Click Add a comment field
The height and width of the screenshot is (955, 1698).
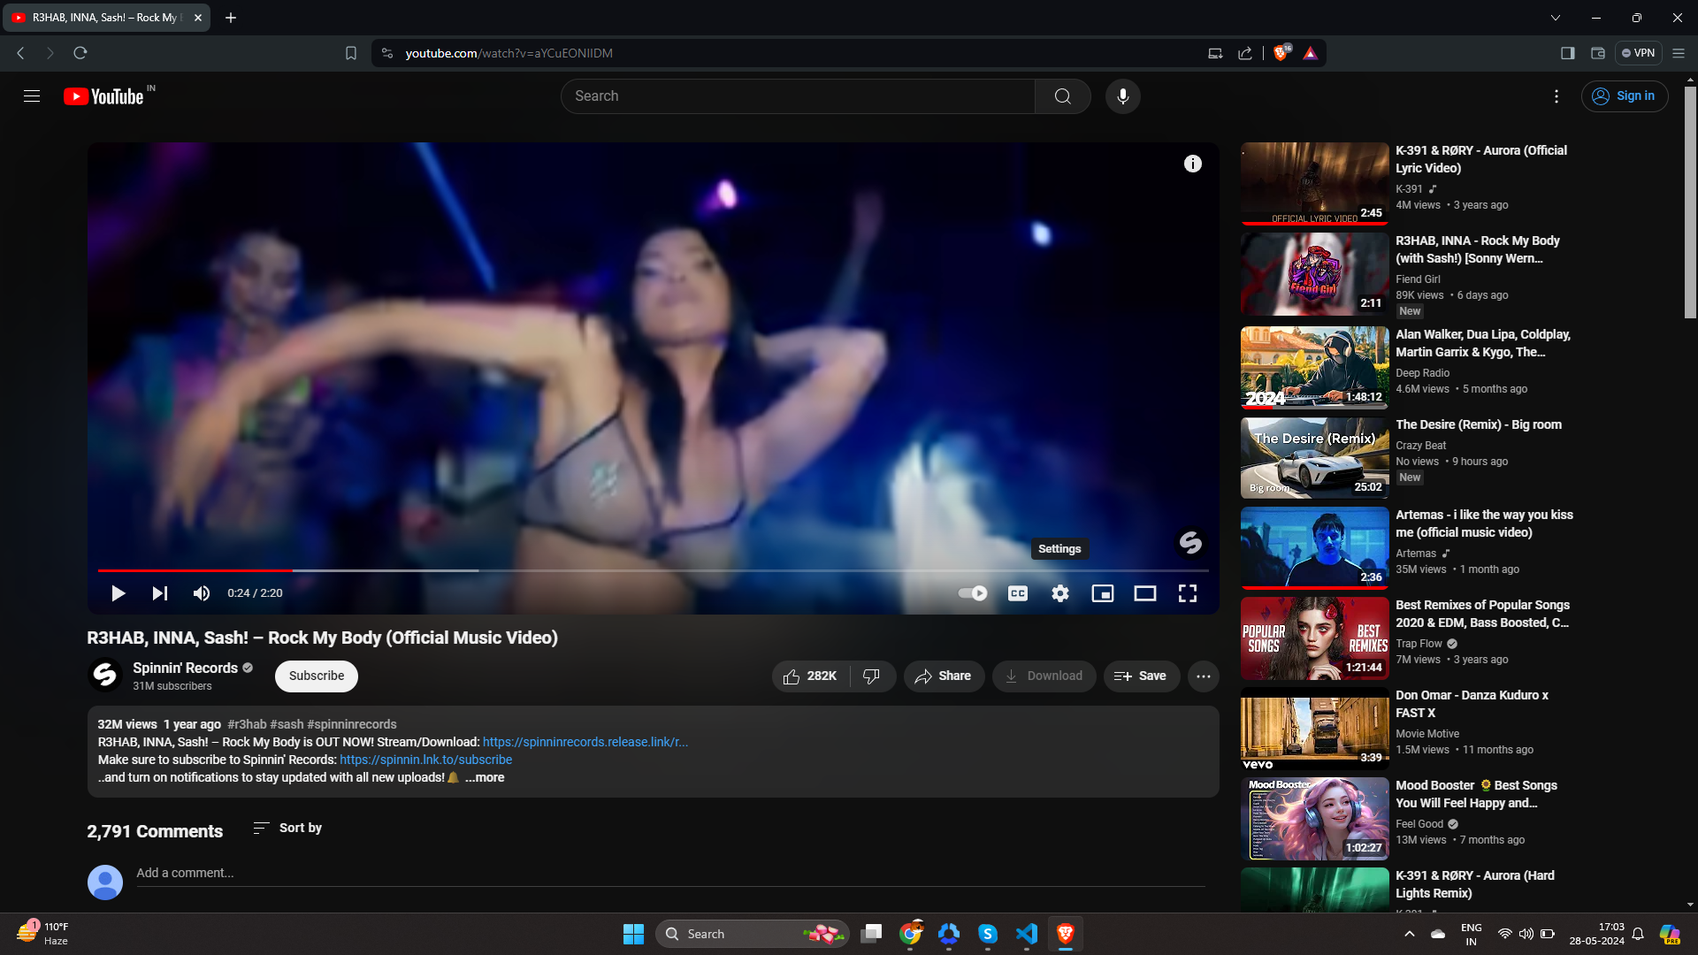coord(670,874)
